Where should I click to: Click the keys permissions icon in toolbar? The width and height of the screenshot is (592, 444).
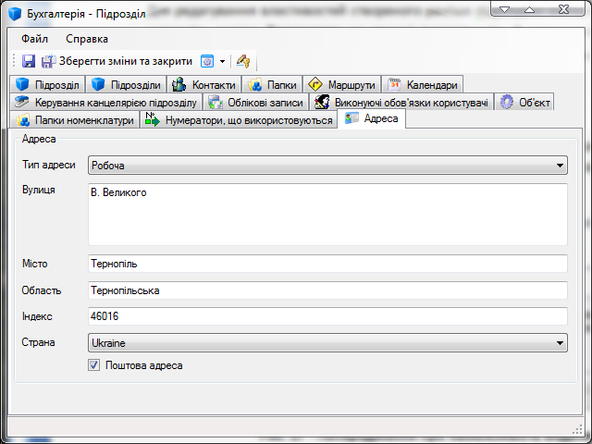(243, 61)
